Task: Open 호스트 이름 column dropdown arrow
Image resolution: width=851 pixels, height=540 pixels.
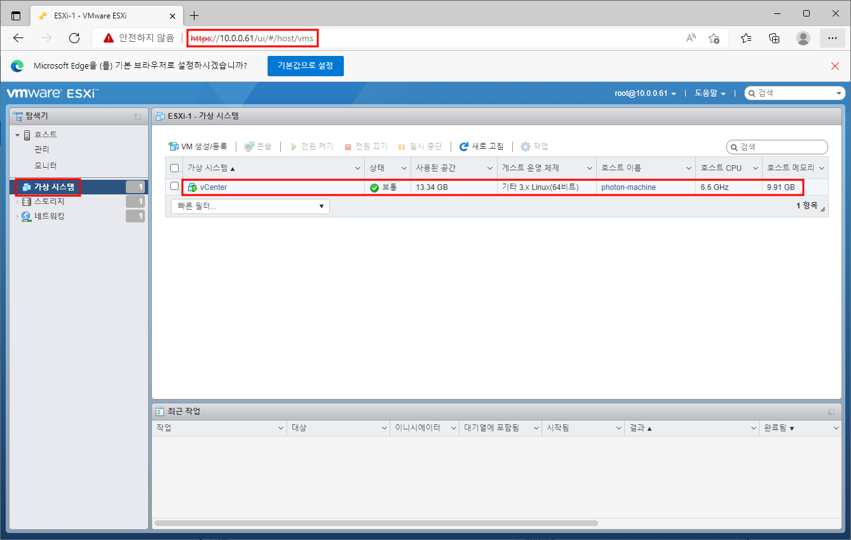Action: 688,168
